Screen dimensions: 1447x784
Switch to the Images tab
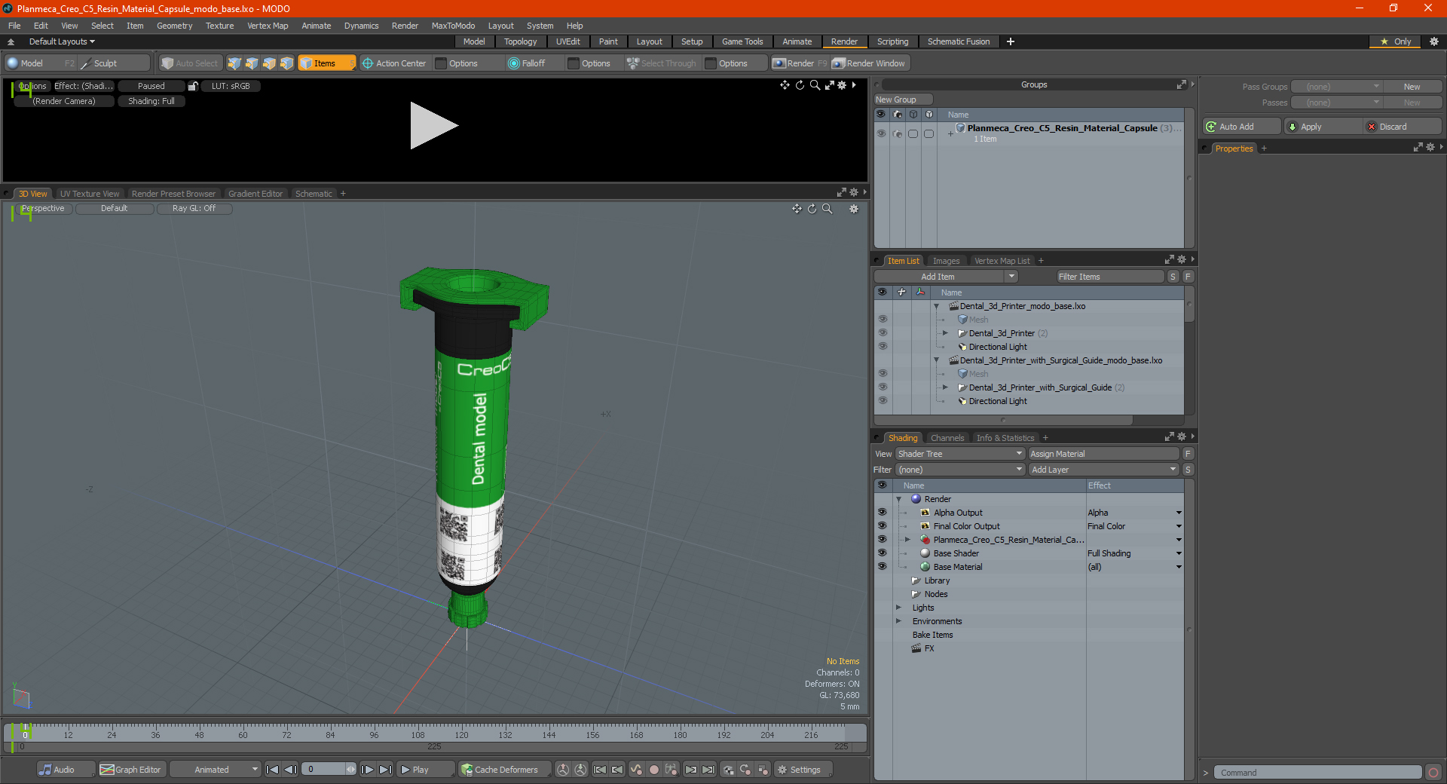946,261
